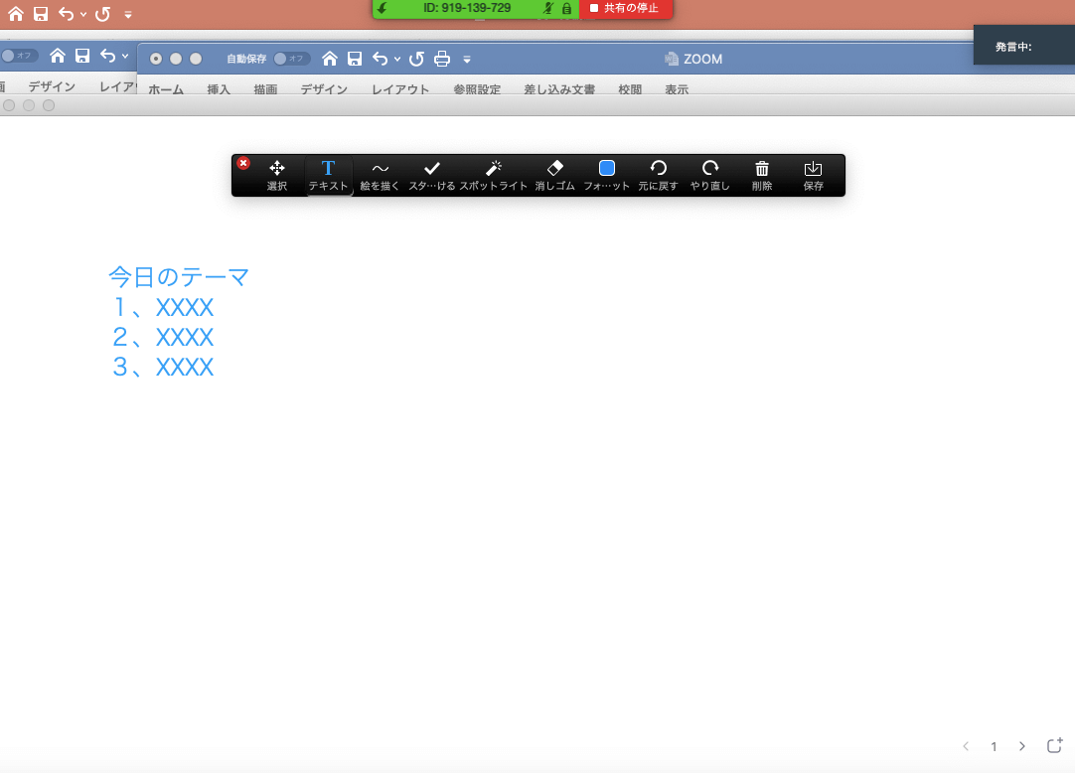Activate the 絵を描く (Draw) tool

(380, 175)
